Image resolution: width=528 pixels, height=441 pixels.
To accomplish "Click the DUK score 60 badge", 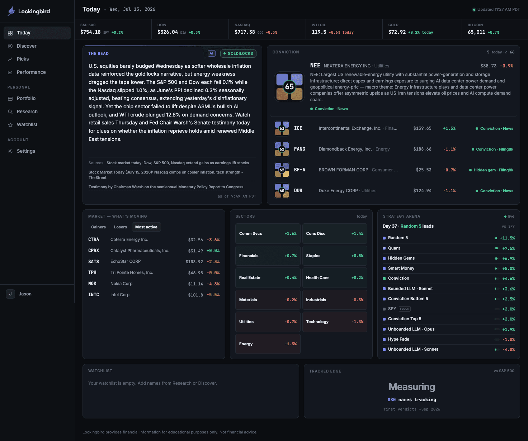I will 282,191.
